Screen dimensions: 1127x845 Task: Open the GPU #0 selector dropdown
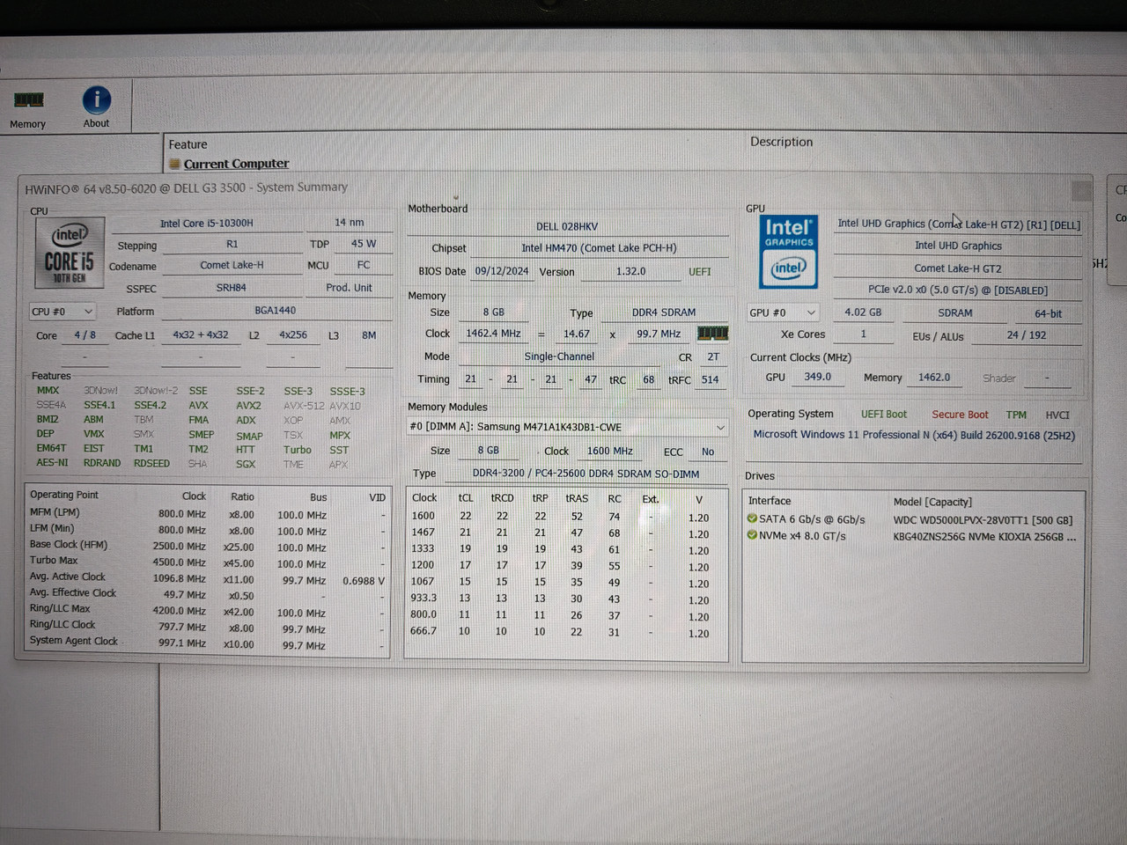coord(783,312)
